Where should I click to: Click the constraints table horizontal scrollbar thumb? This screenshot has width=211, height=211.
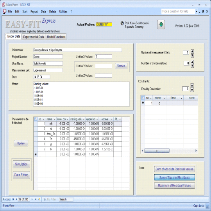point(157,151)
